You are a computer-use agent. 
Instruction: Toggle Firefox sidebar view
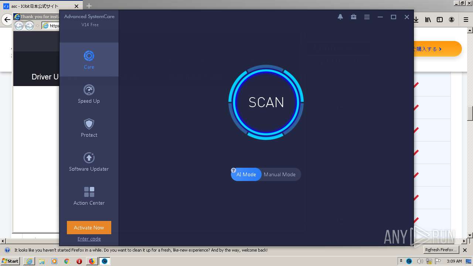(x=440, y=20)
